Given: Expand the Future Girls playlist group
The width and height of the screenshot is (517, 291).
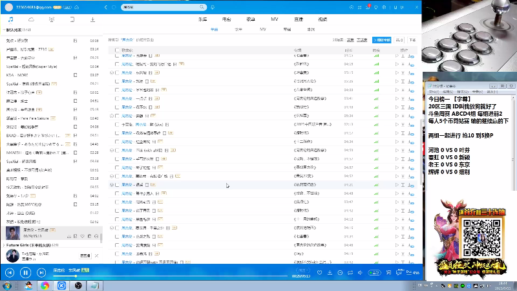Looking at the screenshot, I should tap(4, 245).
